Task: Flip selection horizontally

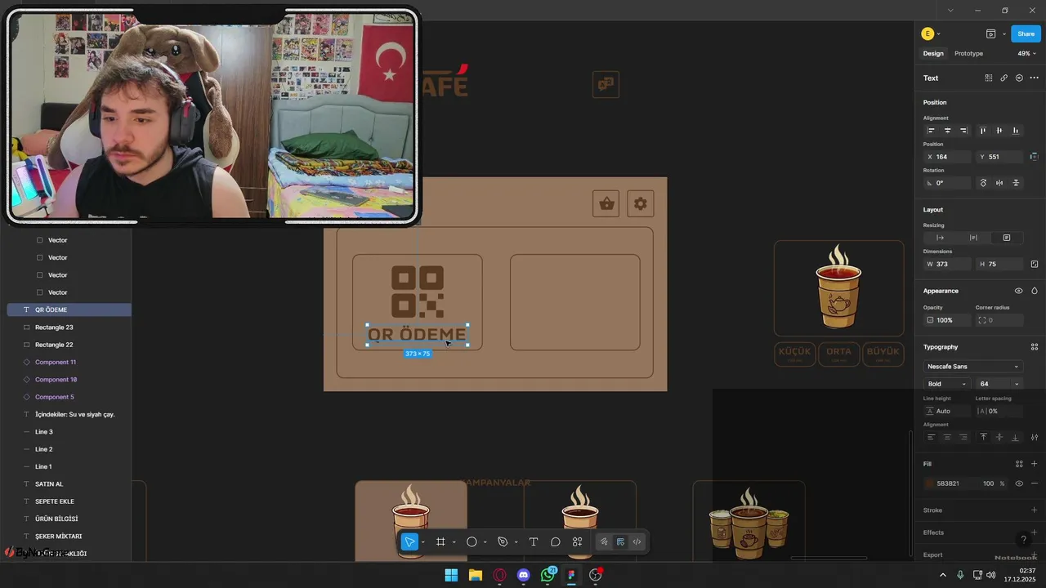Action: pyautogui.click(x=999, y=183)
